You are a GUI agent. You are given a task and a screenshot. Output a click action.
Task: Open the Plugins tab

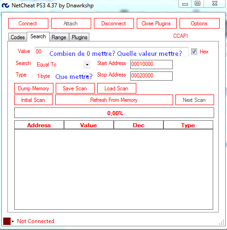point(79,37)
